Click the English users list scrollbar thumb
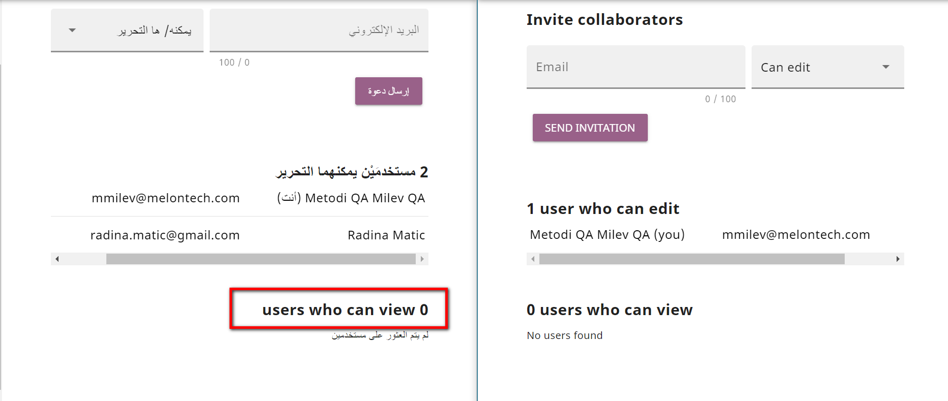This screenshot has width=948, height=401. tap(692, 259)
